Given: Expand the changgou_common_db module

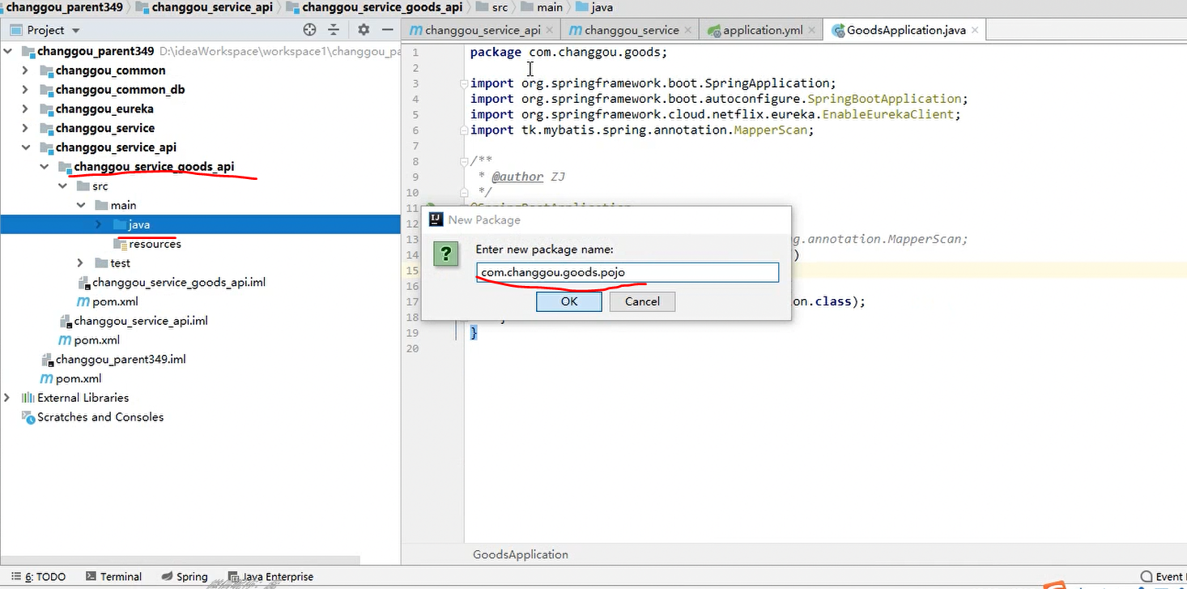Looking at the screenshot, I should (25, 90).
